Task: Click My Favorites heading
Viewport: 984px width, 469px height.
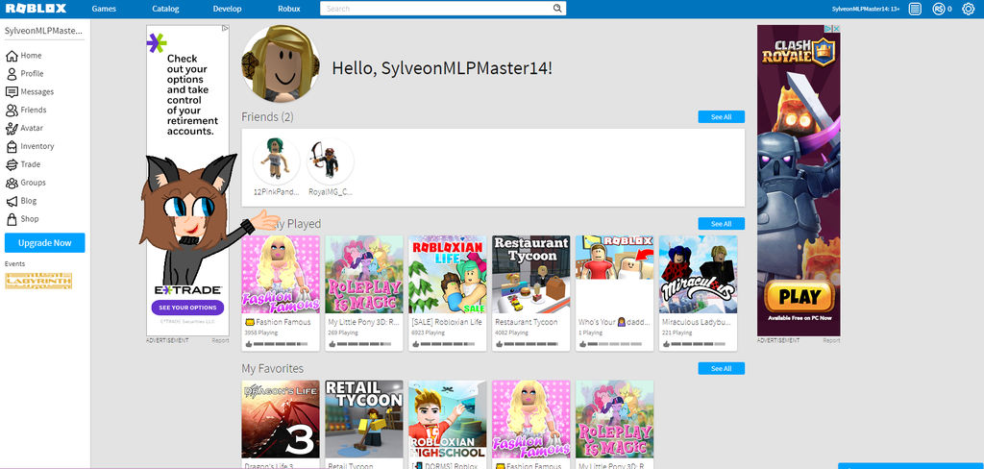Action: coord(272,368)
